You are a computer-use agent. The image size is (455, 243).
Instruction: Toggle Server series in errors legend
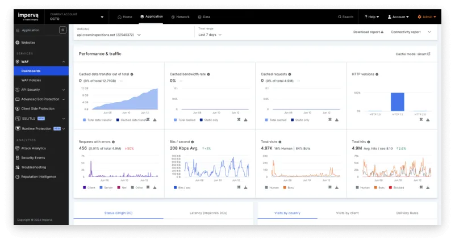click(106, 187)
